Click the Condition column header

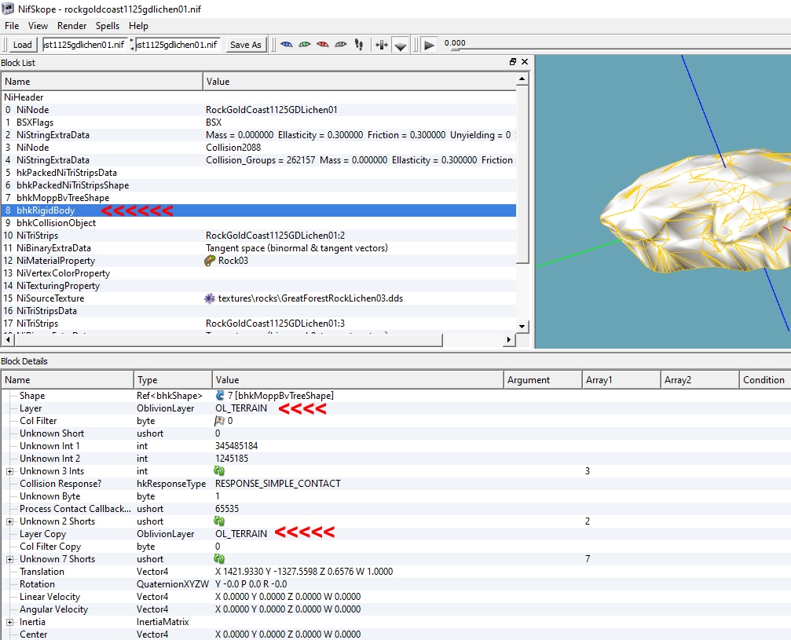coord(764,380)
